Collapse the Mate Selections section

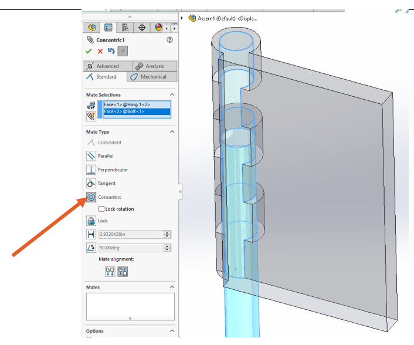[172, 94]
